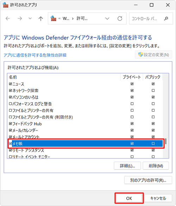This screenshot has height=206, width=176.
Task: Go up one folder level
Action: click(x=41, y=19)
